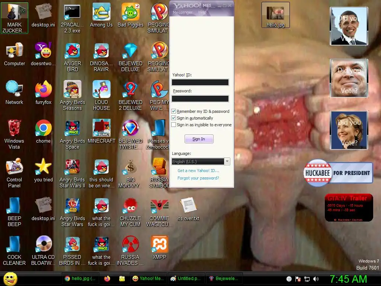
Task: Select the BEJEWED TWISTE... icon
Action: 131,134
